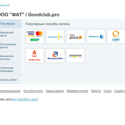Click the ООО "ФАТ" / Goodclub.pro title
The height and width of the screenshot is (125, 125).
[x=30, y=15]
